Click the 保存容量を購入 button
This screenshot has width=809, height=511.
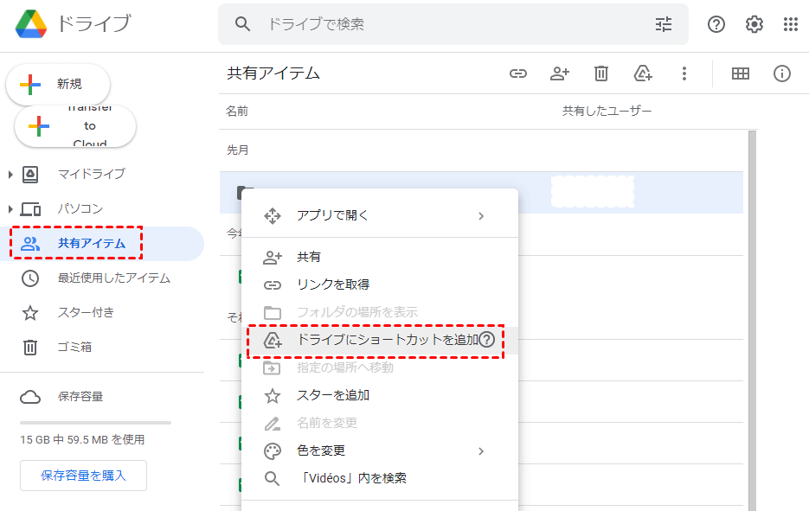(83, 476)
